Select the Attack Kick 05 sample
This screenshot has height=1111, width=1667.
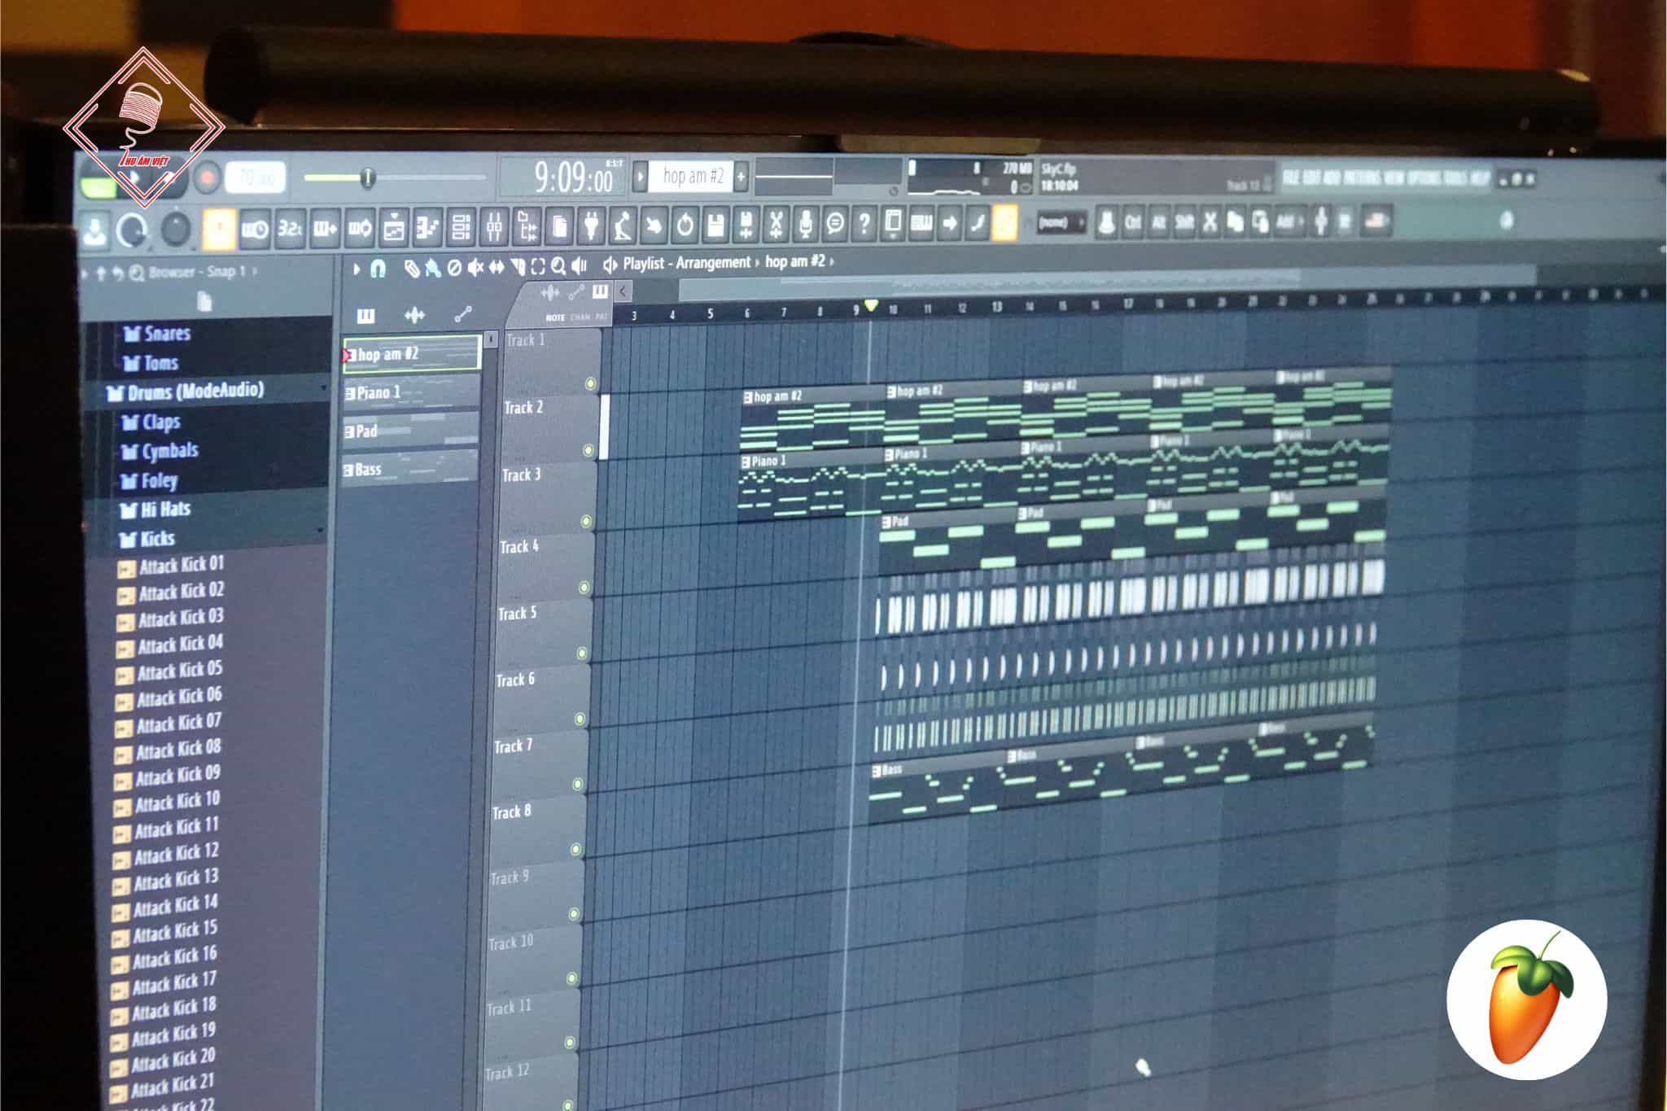(x=179, y=671)
